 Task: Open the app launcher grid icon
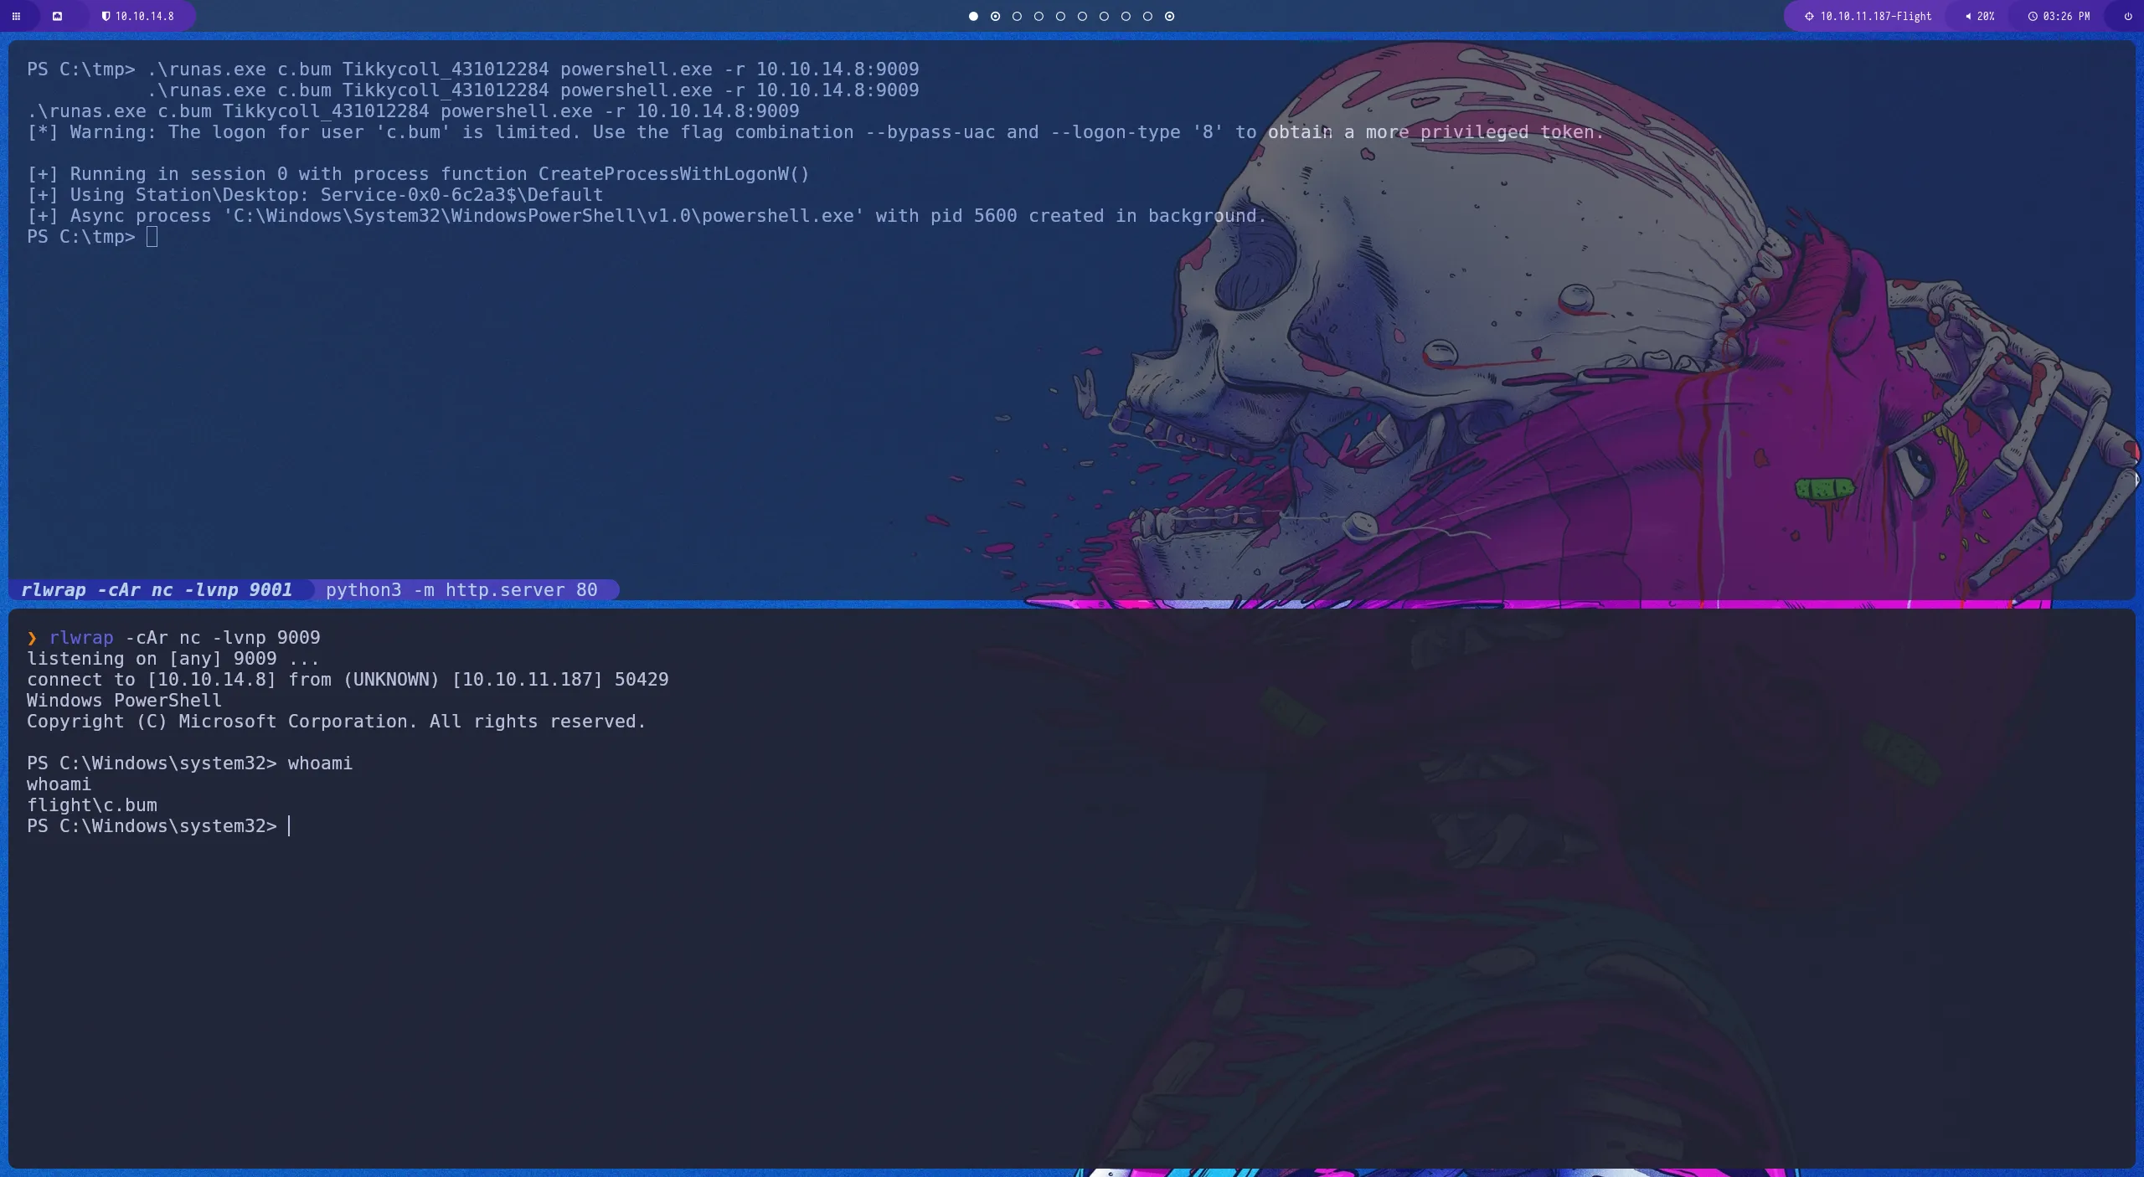[x=18, y=16]
